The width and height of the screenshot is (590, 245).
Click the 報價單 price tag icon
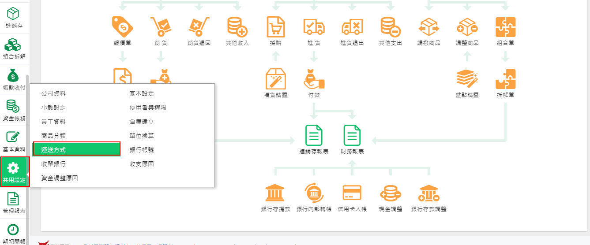click(122, 27)
